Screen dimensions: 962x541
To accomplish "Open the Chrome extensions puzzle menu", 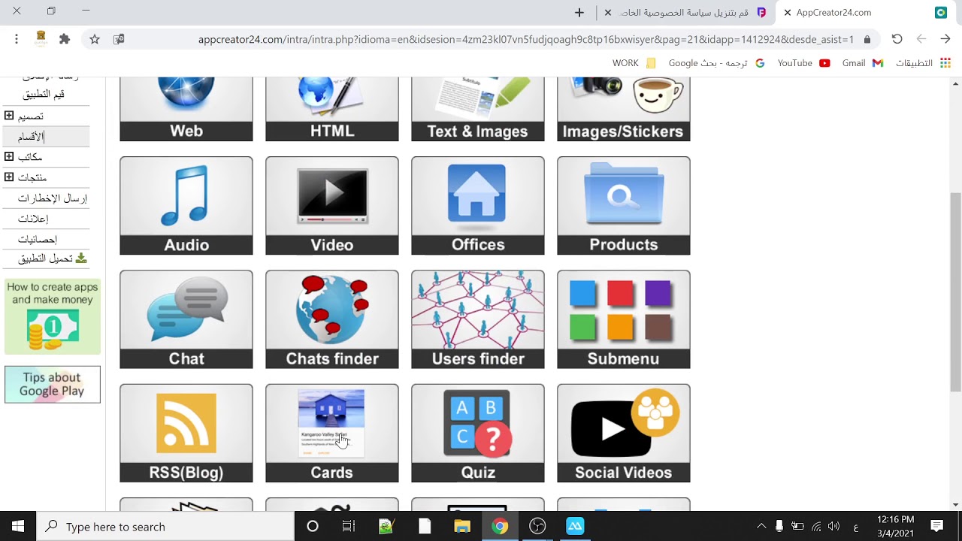I will point(65,39).
